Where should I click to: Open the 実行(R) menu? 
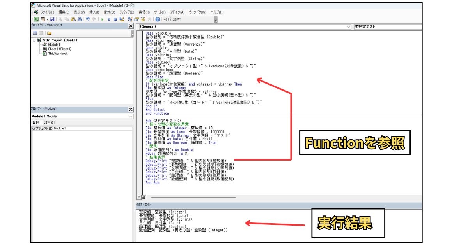pos(144,12)
